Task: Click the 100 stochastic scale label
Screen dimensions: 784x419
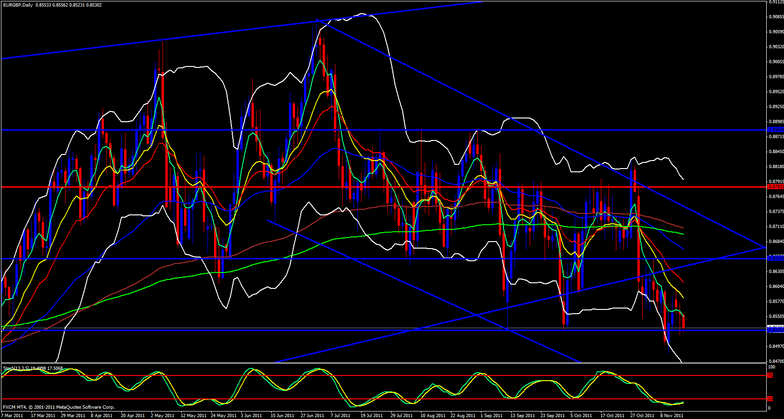Action: pyautogui.click(x=772, y=367)
